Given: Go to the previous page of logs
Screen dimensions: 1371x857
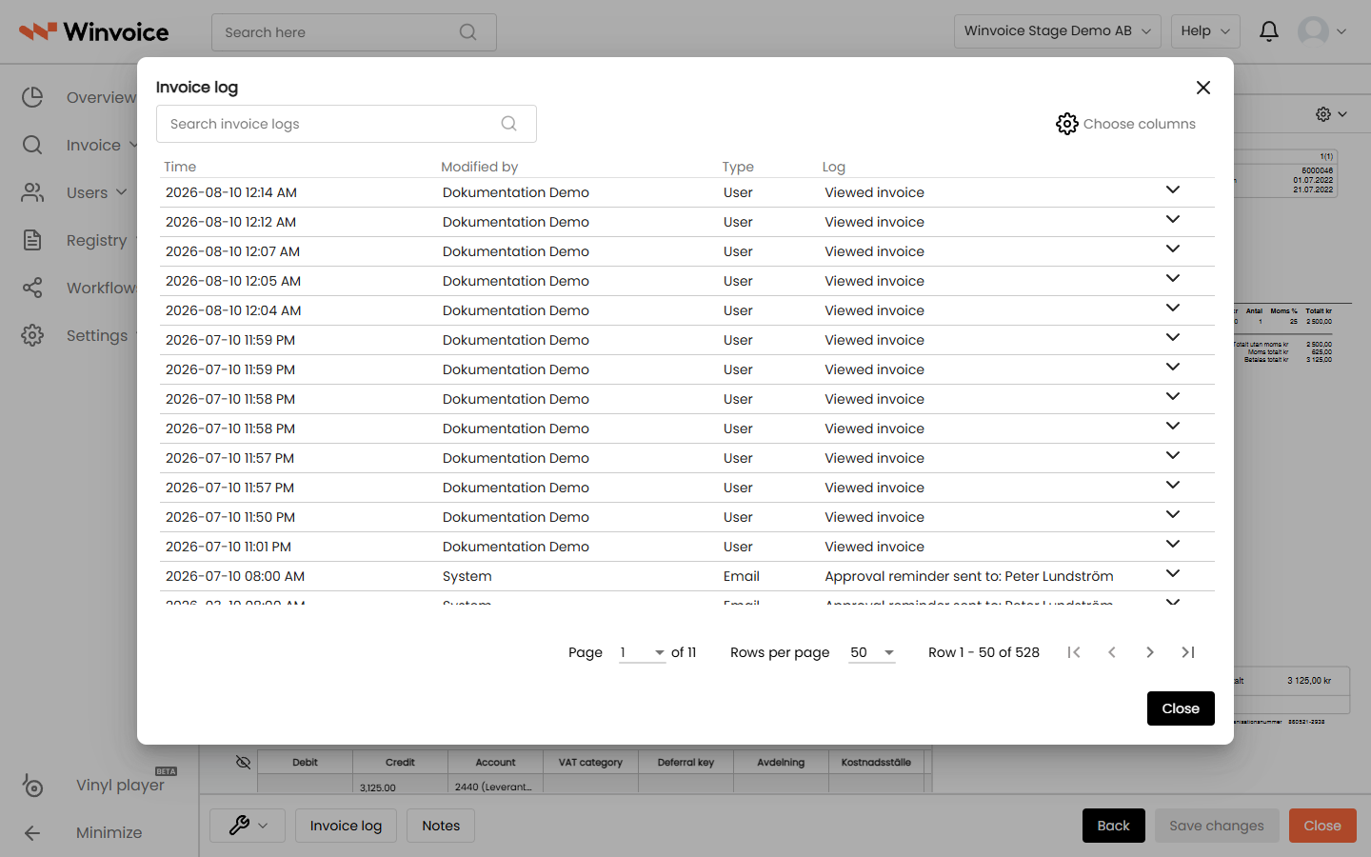Looking at the screenshot, I should 1112,652.
